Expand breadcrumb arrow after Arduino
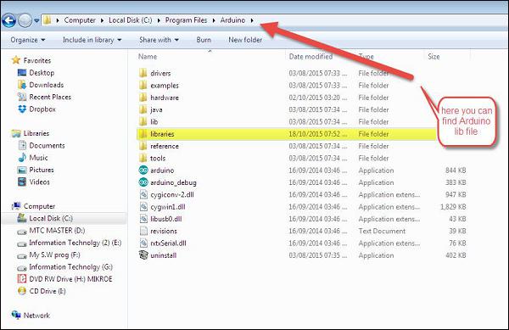 [x=252, y=20]
